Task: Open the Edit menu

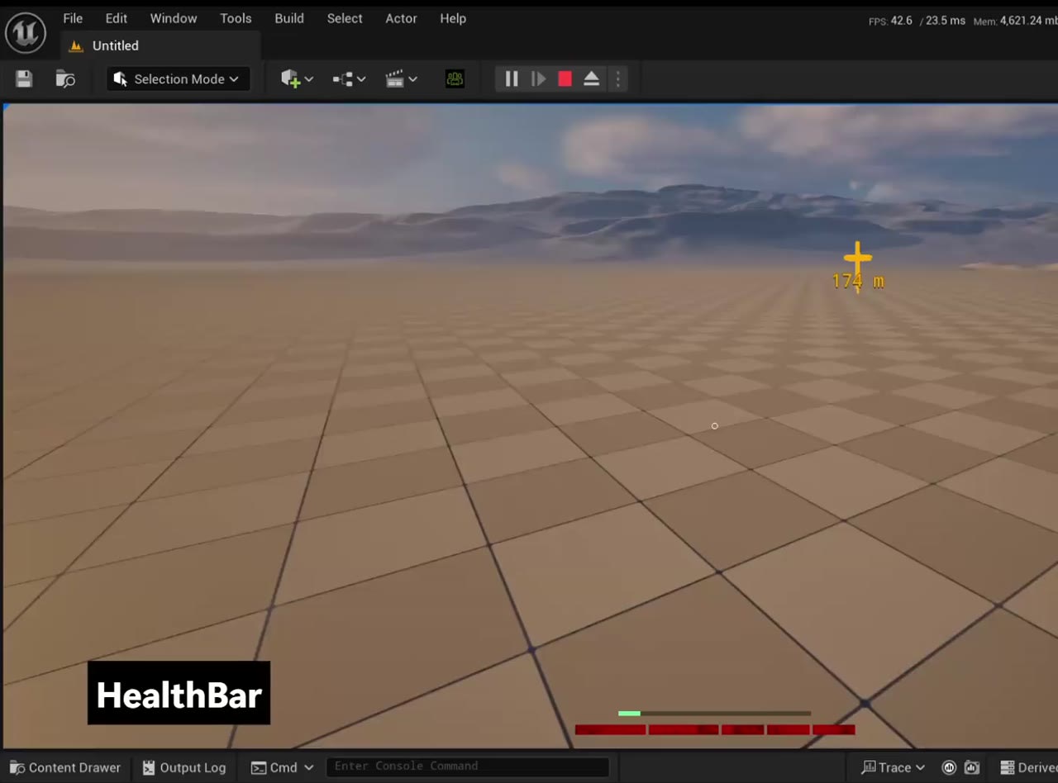Action: click(x=117, y=18)
